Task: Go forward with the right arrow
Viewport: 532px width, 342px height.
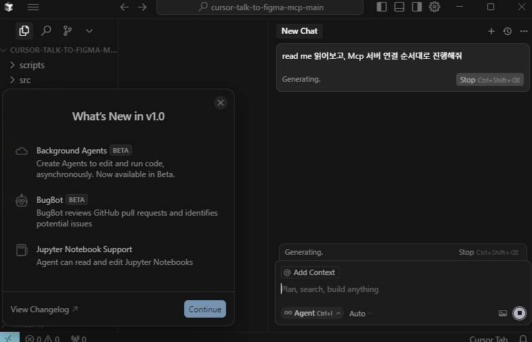Action: 142,7
